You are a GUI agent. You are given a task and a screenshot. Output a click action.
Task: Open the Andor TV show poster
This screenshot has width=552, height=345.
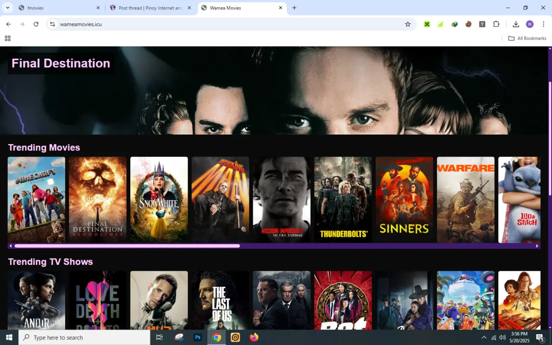pos(37,301)
